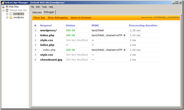
Task: Click the Clear log link
Action: [39, 18]
